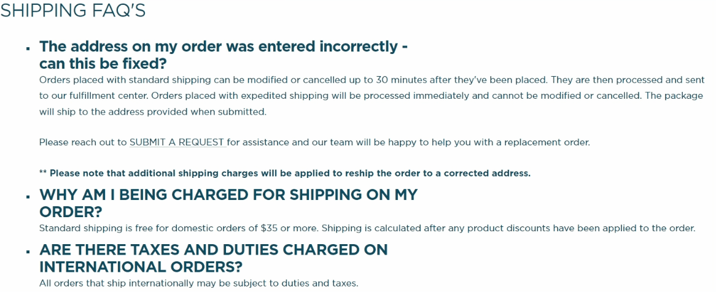Click 'INTERNATIONAL ORDERS?' heading line

[141, 267]
